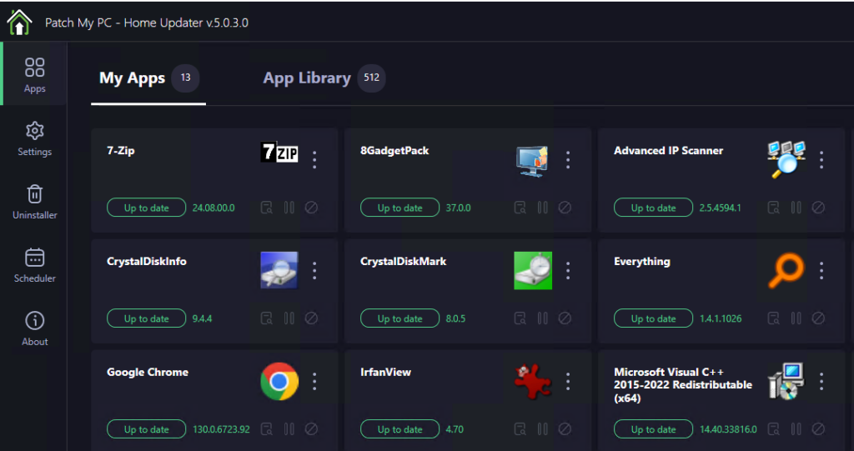Click Advanced IP Scanner search details icon
The image size is (854, 451).
[x=773, y=208]
